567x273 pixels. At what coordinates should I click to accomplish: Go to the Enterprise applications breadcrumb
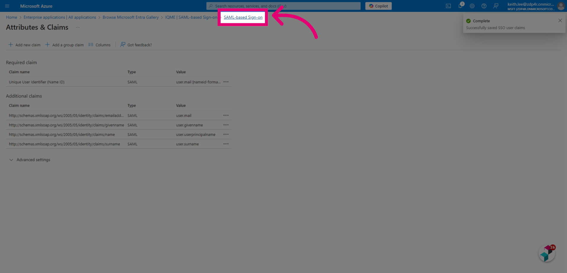tap(60, 17)
